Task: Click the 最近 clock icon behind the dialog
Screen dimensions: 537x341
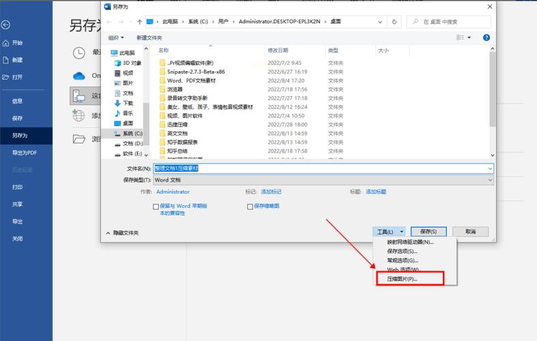Action: pos(79,53)
